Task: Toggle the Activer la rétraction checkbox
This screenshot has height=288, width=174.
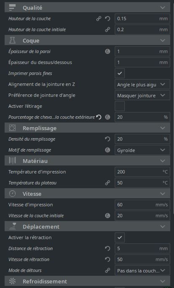Action: (x=120, y=237)
